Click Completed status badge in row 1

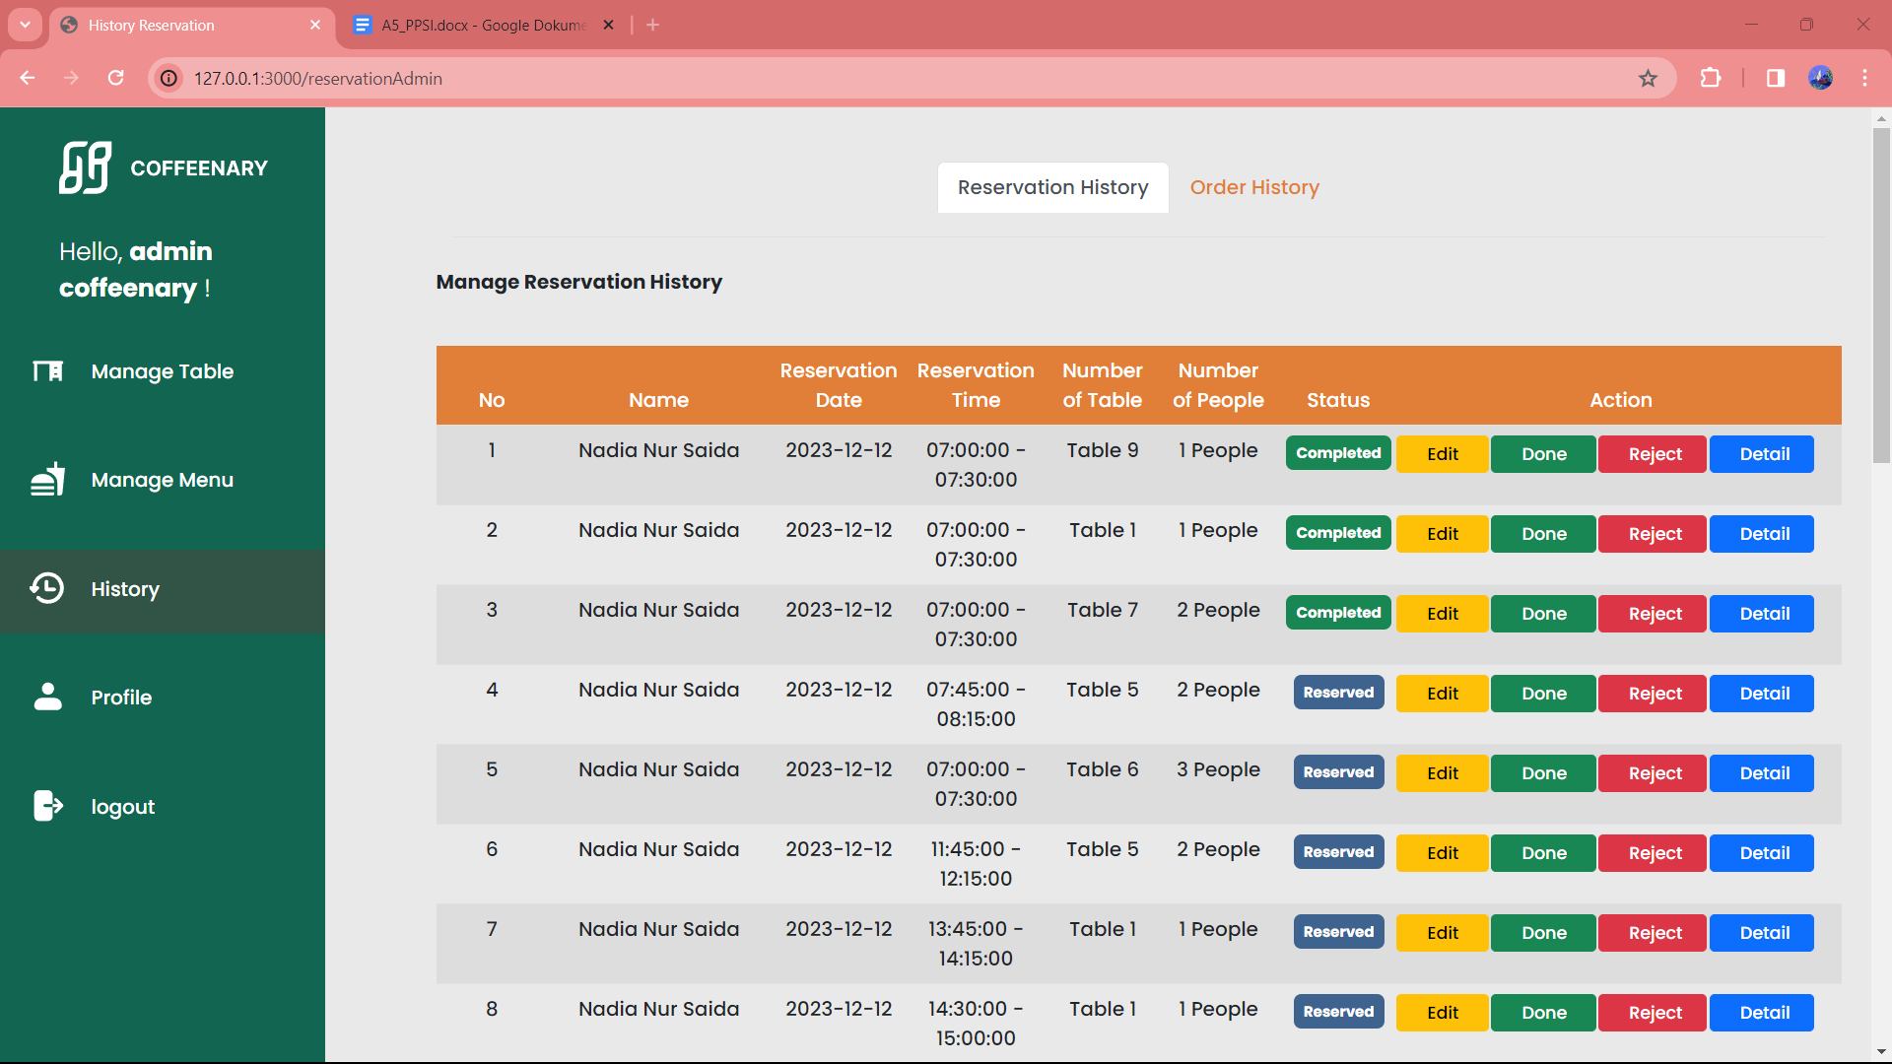pos(1338,453)
